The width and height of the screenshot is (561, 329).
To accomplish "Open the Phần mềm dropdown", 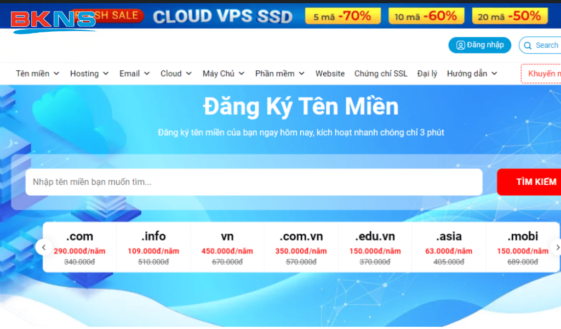I will click(280, 73).
